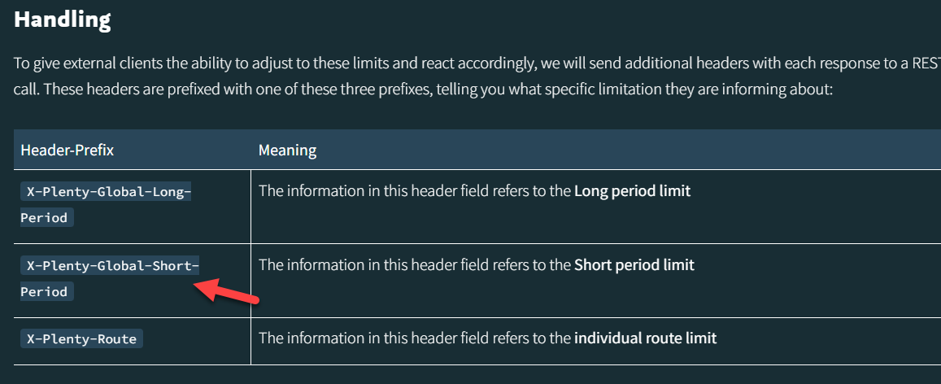Click the X-Plenty-Global-Long- code text
941x384 pixels.
pos(106,191)
